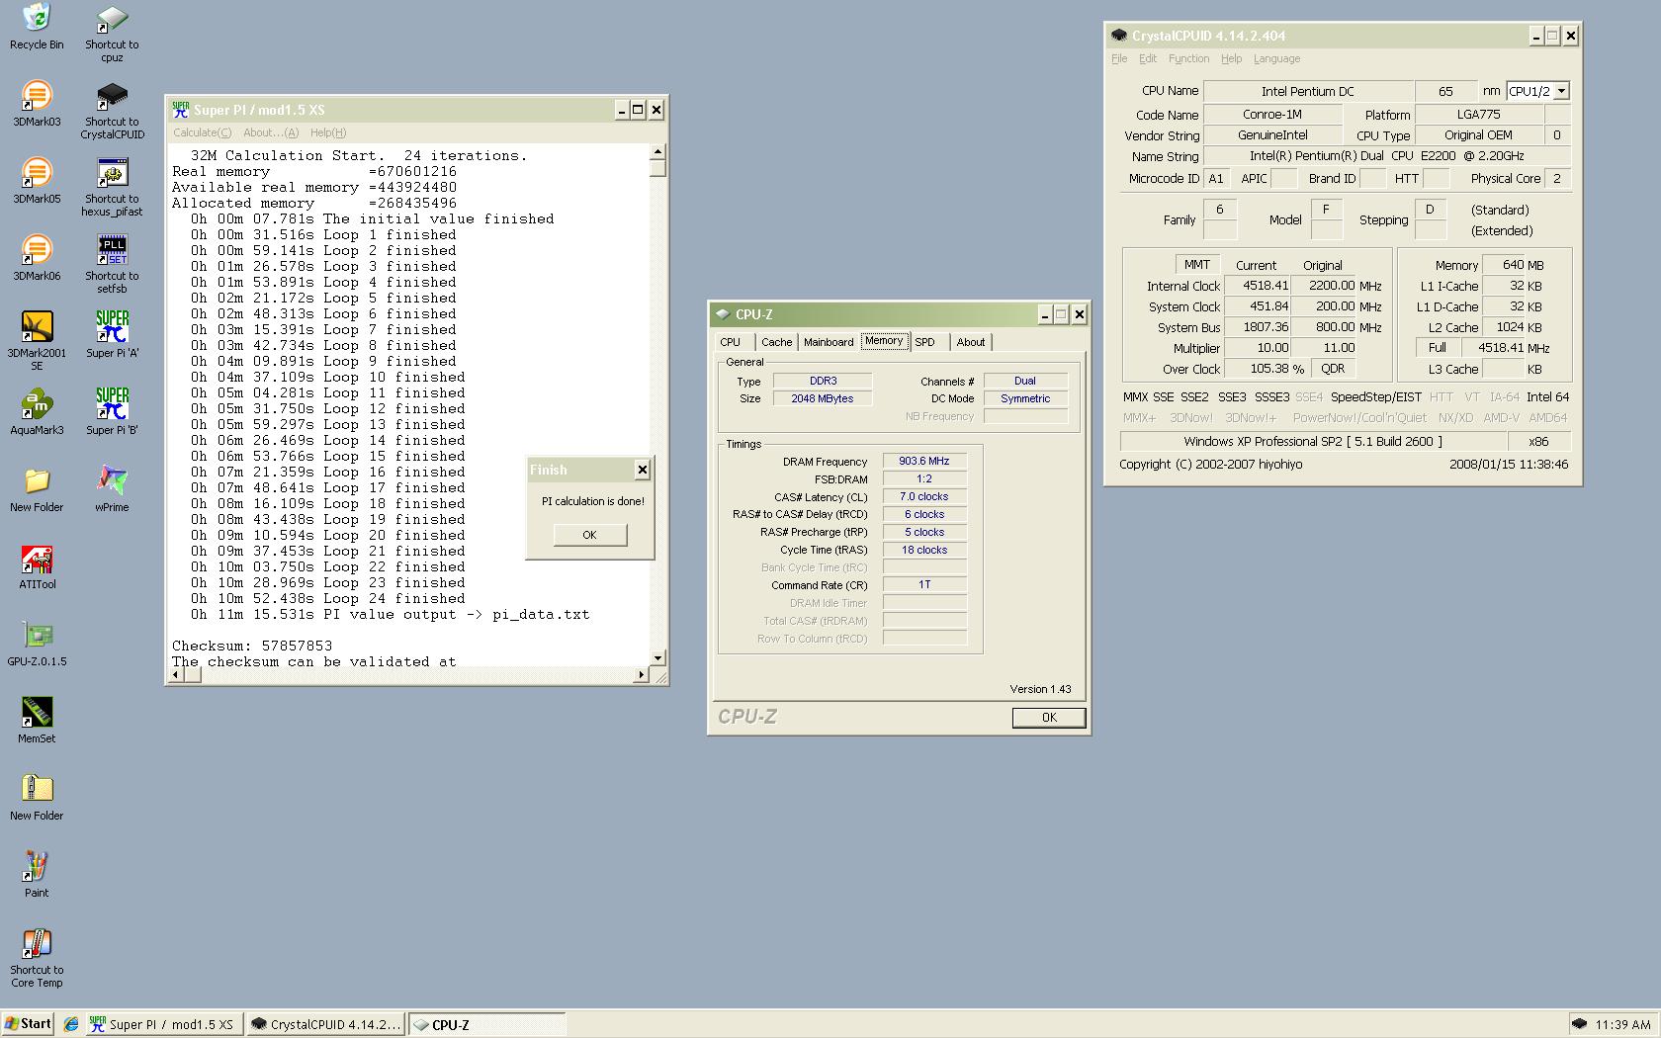Click CPU-Z taskbar button

point(486,1024)
